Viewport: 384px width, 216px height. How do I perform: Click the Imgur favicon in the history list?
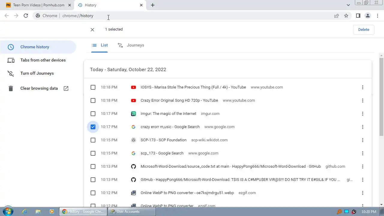pos(133,114)
